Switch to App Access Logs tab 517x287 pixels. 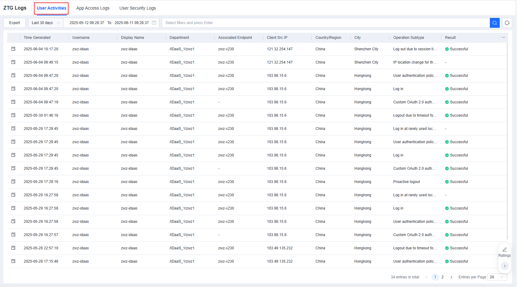coord(93,8)
